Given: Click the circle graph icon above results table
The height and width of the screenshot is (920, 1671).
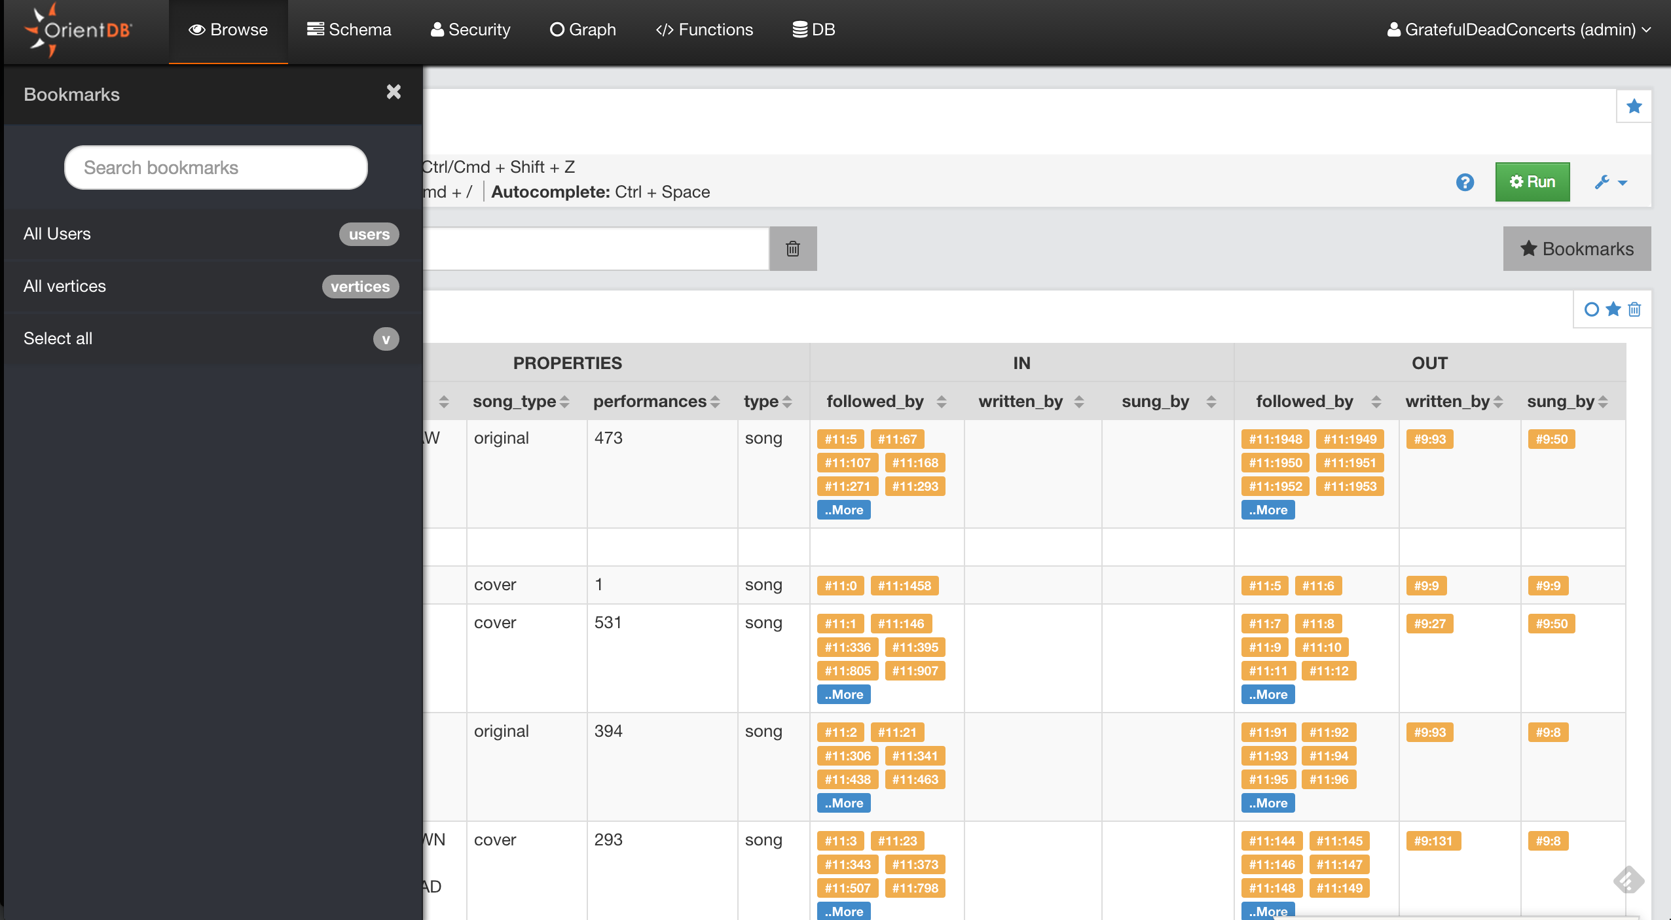Looking at the screenshot, I should coord(1591,310).
